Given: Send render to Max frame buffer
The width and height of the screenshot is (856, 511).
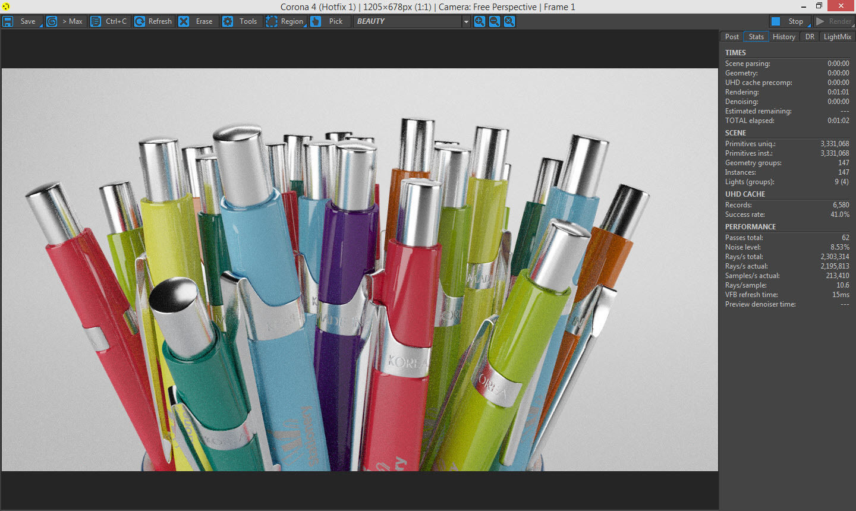Looking at the screenshot, I should (x=65, y=21).
